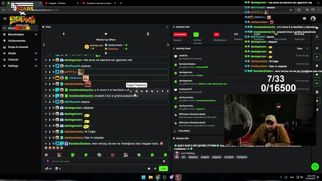Click the Just Chatting category

tap(187, 153)
